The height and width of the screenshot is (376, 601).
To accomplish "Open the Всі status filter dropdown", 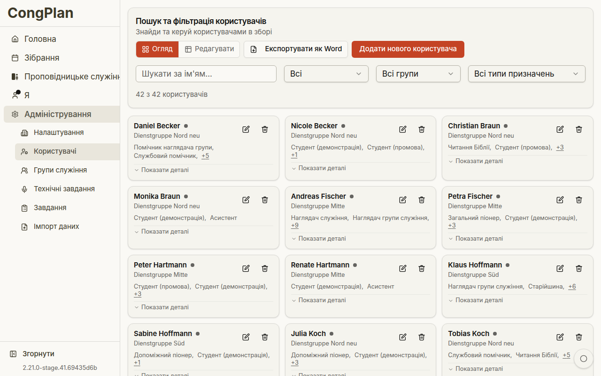I will tap(326, 74).
